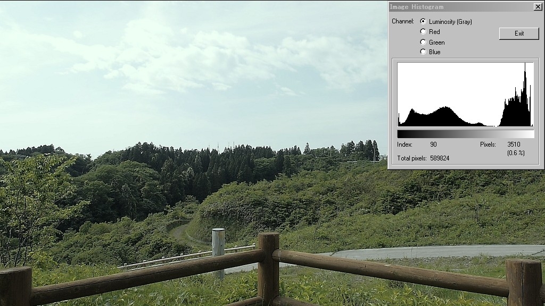Close the Image Histogram dialog

pos(538,6)
